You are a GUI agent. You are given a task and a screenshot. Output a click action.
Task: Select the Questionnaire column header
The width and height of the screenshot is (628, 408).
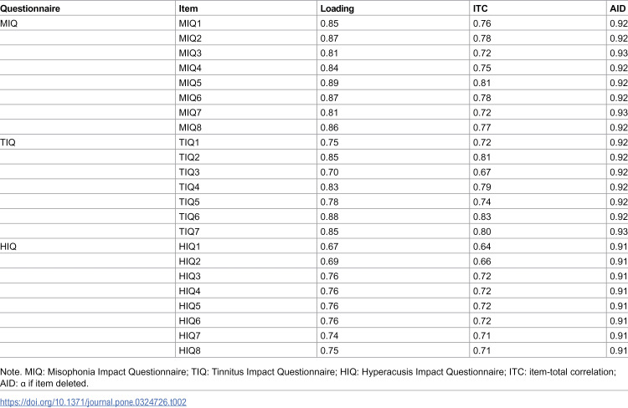(x=30, y=8)
